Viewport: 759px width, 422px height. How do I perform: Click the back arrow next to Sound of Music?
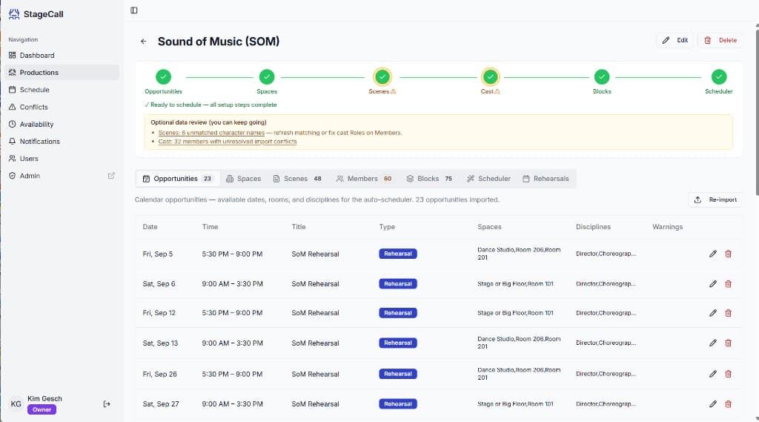pos(143,42)
